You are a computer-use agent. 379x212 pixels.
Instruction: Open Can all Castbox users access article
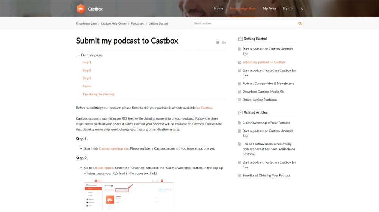pyautogui.click(x=269, y=149)
